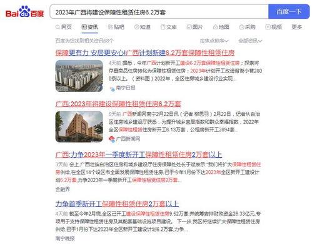
Task: Open the 知道 tab icon
Action: (136, 27)
